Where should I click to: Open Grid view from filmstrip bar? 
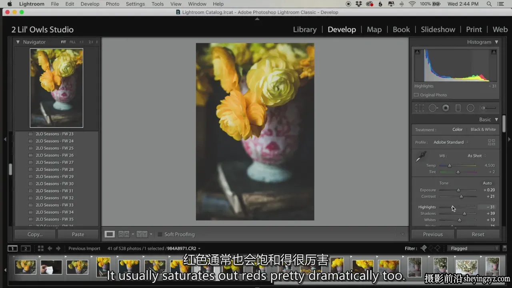click(40, 248)
